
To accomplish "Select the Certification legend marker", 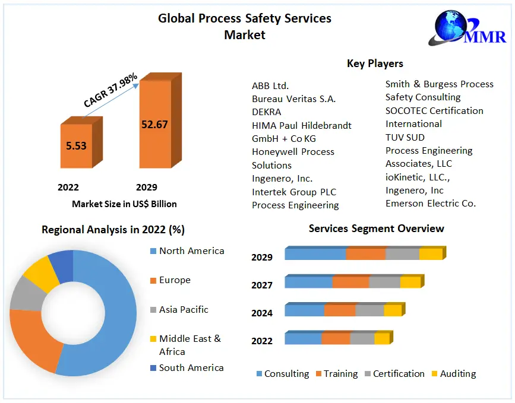I will click(x=368, y=374).
